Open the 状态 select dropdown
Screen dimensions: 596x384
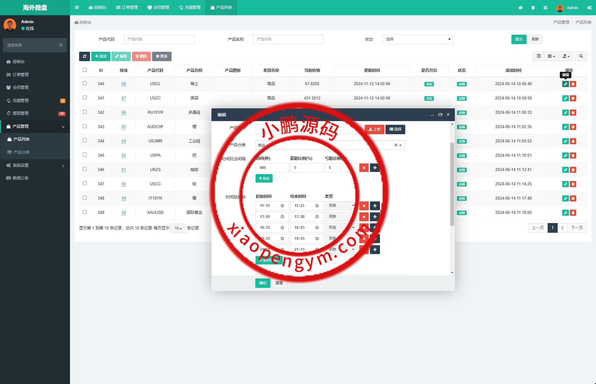pos(417,39)
